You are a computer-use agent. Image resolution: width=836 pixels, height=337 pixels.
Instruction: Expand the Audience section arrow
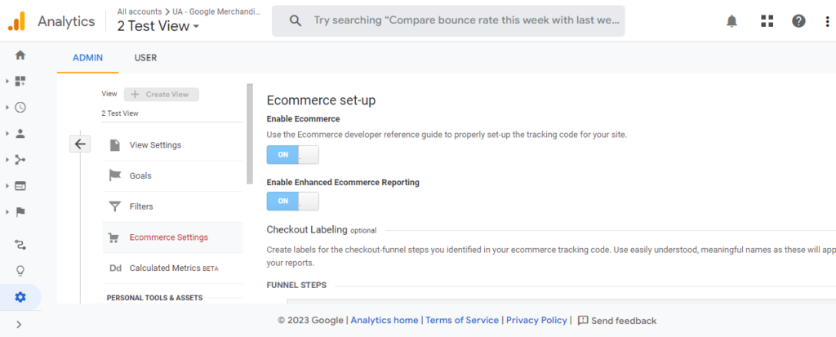7,133
